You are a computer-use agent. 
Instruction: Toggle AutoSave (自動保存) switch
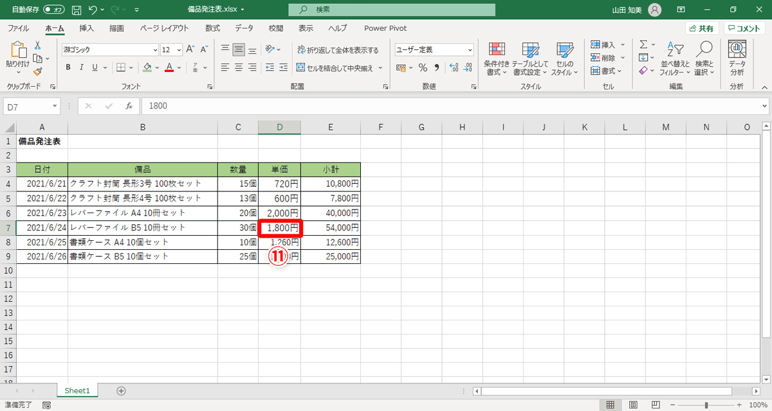pyautogui.click(x=54, y=10)
